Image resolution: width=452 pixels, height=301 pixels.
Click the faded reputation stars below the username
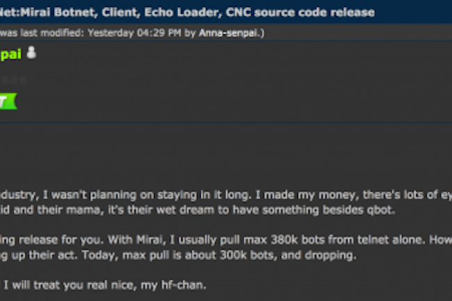click(13, 81)
